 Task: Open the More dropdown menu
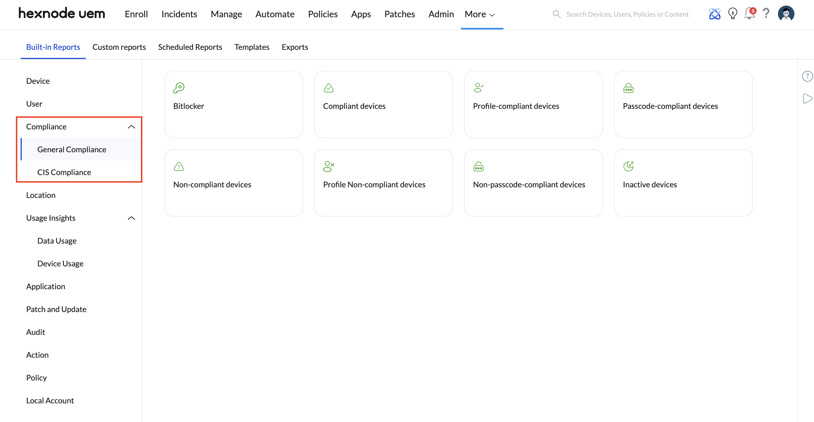479,14
